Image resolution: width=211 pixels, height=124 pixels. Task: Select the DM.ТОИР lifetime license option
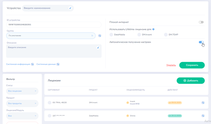pos(166,35)
